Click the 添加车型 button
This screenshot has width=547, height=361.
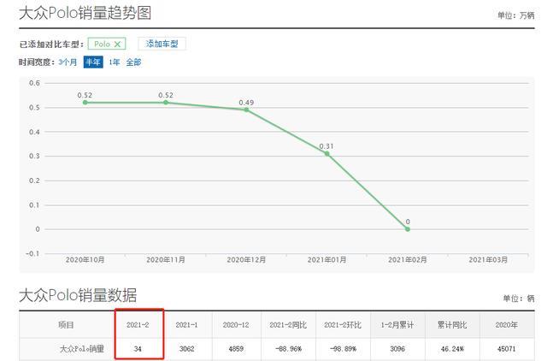point(162,44)
